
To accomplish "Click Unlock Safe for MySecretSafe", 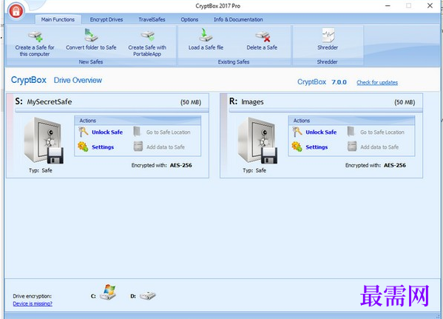I will (107, 132).
